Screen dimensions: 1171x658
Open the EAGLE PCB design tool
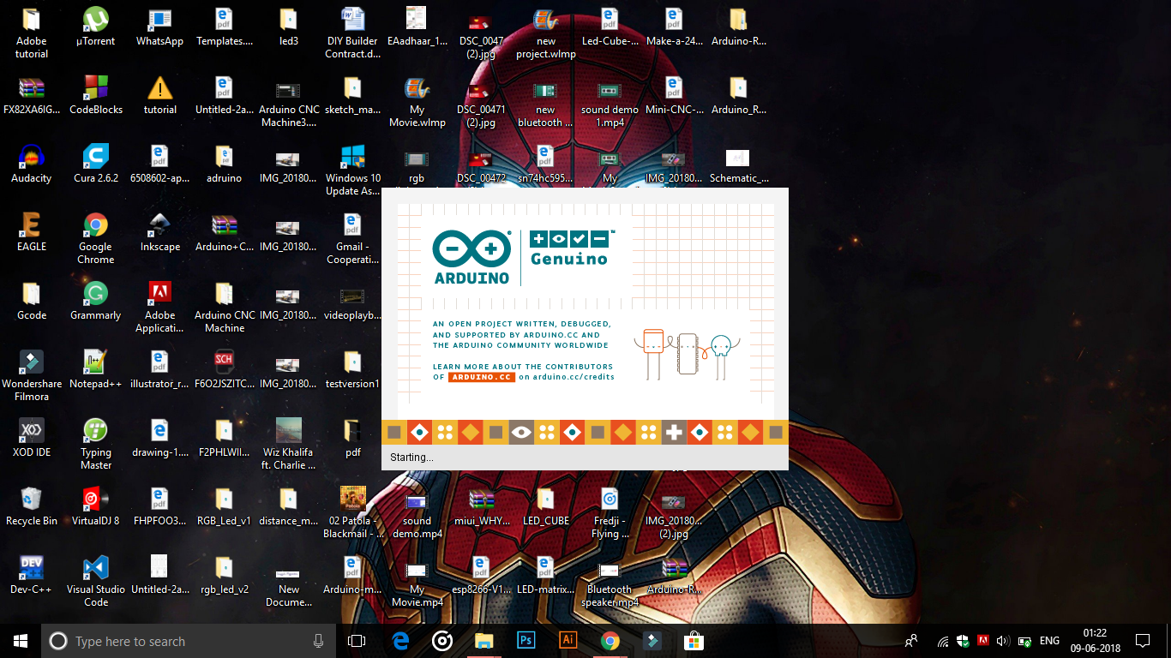coord(32,230)
